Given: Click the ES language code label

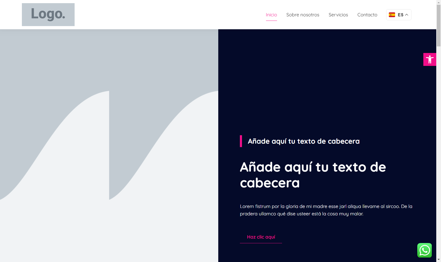Looking at the screenshot, I should click(x=400, y=15).
